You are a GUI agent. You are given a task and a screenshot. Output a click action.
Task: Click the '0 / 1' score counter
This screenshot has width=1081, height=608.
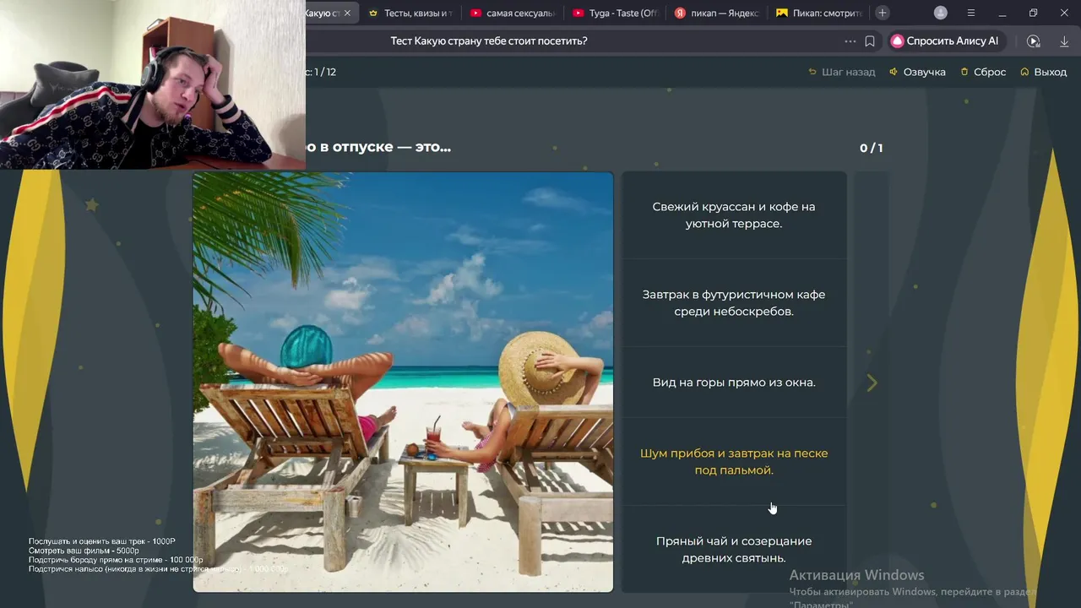872,148
